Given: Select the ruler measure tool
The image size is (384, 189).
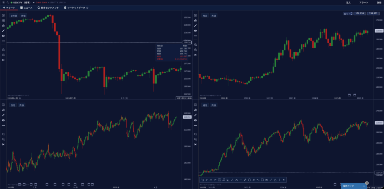Looking at the screenshot, I should (x=245, y=180).
